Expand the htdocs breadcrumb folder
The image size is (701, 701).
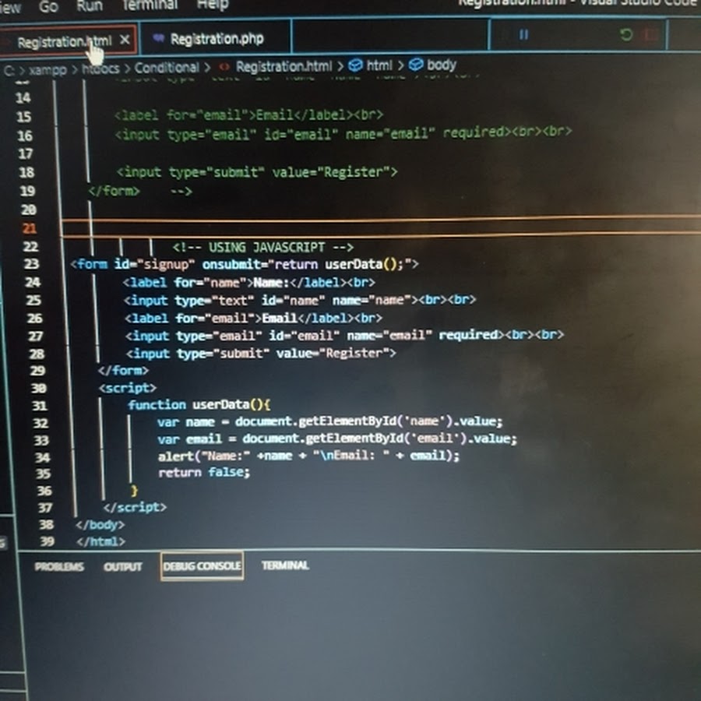coord(100,69)
